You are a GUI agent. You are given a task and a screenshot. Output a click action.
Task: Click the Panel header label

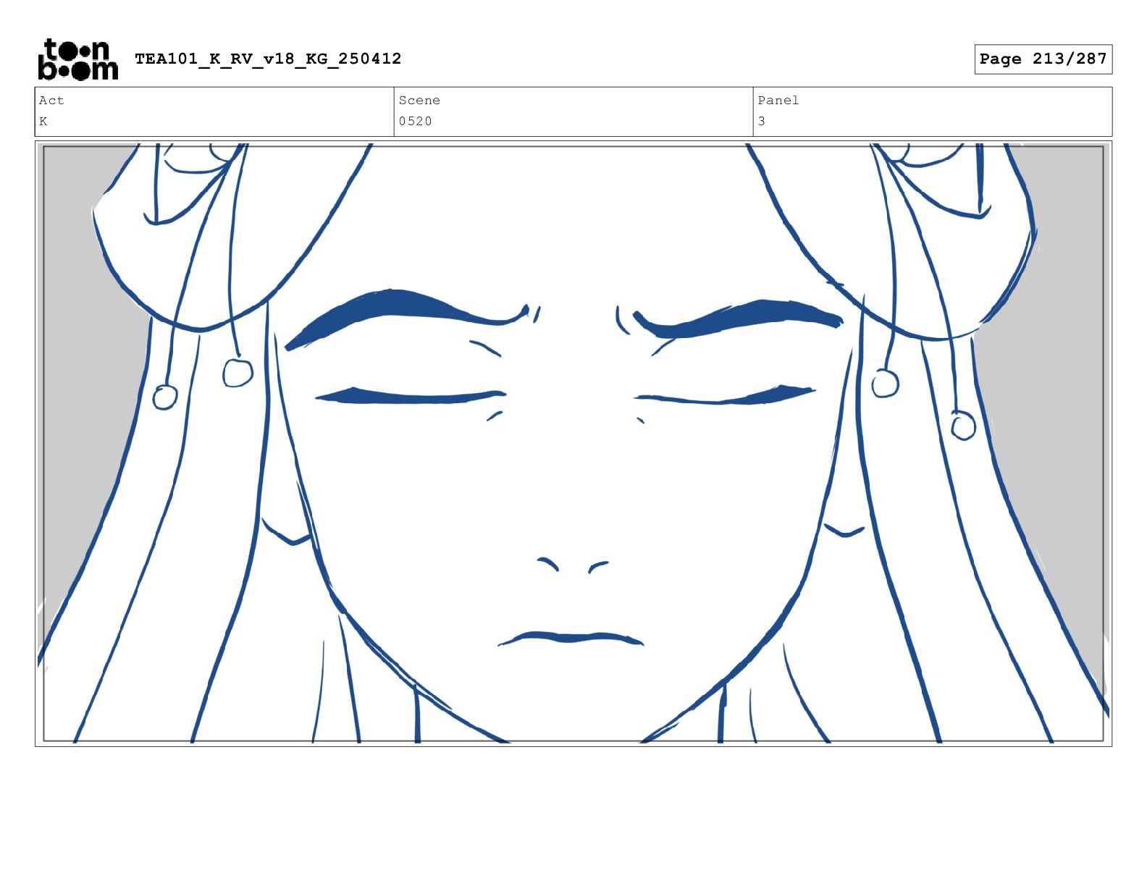[778, 101]
